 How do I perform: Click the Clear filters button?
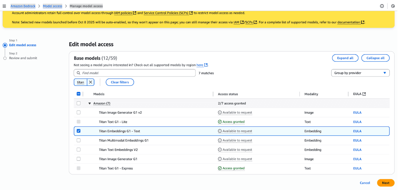coord(120,82)
